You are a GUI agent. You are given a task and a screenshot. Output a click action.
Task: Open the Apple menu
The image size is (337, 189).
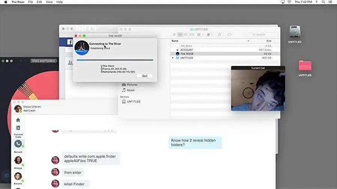[x=6, y=2]
